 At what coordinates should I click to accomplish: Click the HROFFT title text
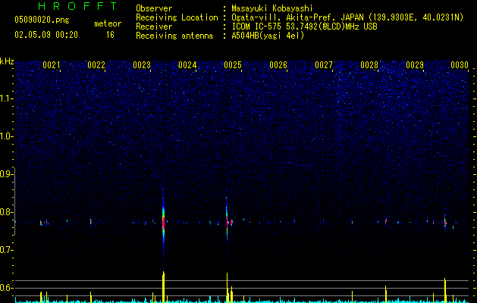click(x=78, y=6)
